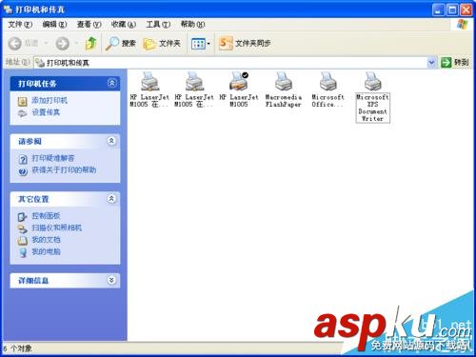Select the Microsoft Office printer icon

(327, 81)
